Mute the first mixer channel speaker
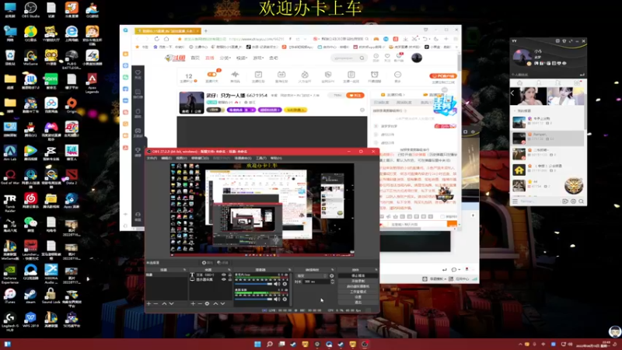The image size is (622, 350). coord(277,284)
